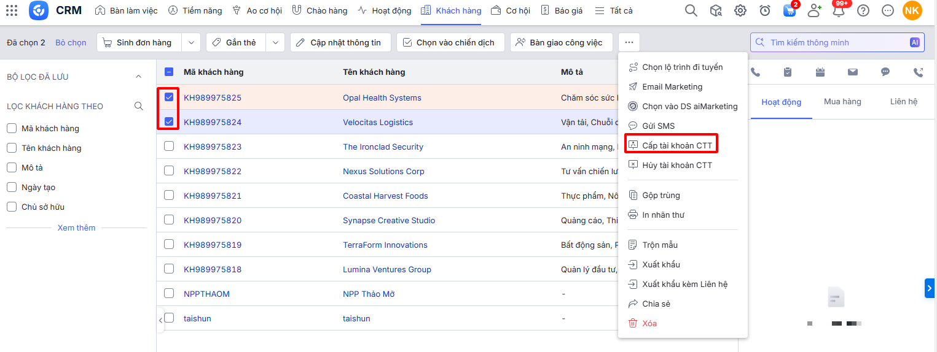Choose Cấp tài khoản CTT from menu
This screenshot has height=352, width=937.
tap(676, 145)
